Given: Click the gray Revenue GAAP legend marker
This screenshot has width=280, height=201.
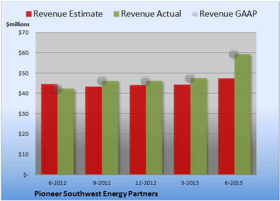Looking at the screenshot, I should click(195, 14).
